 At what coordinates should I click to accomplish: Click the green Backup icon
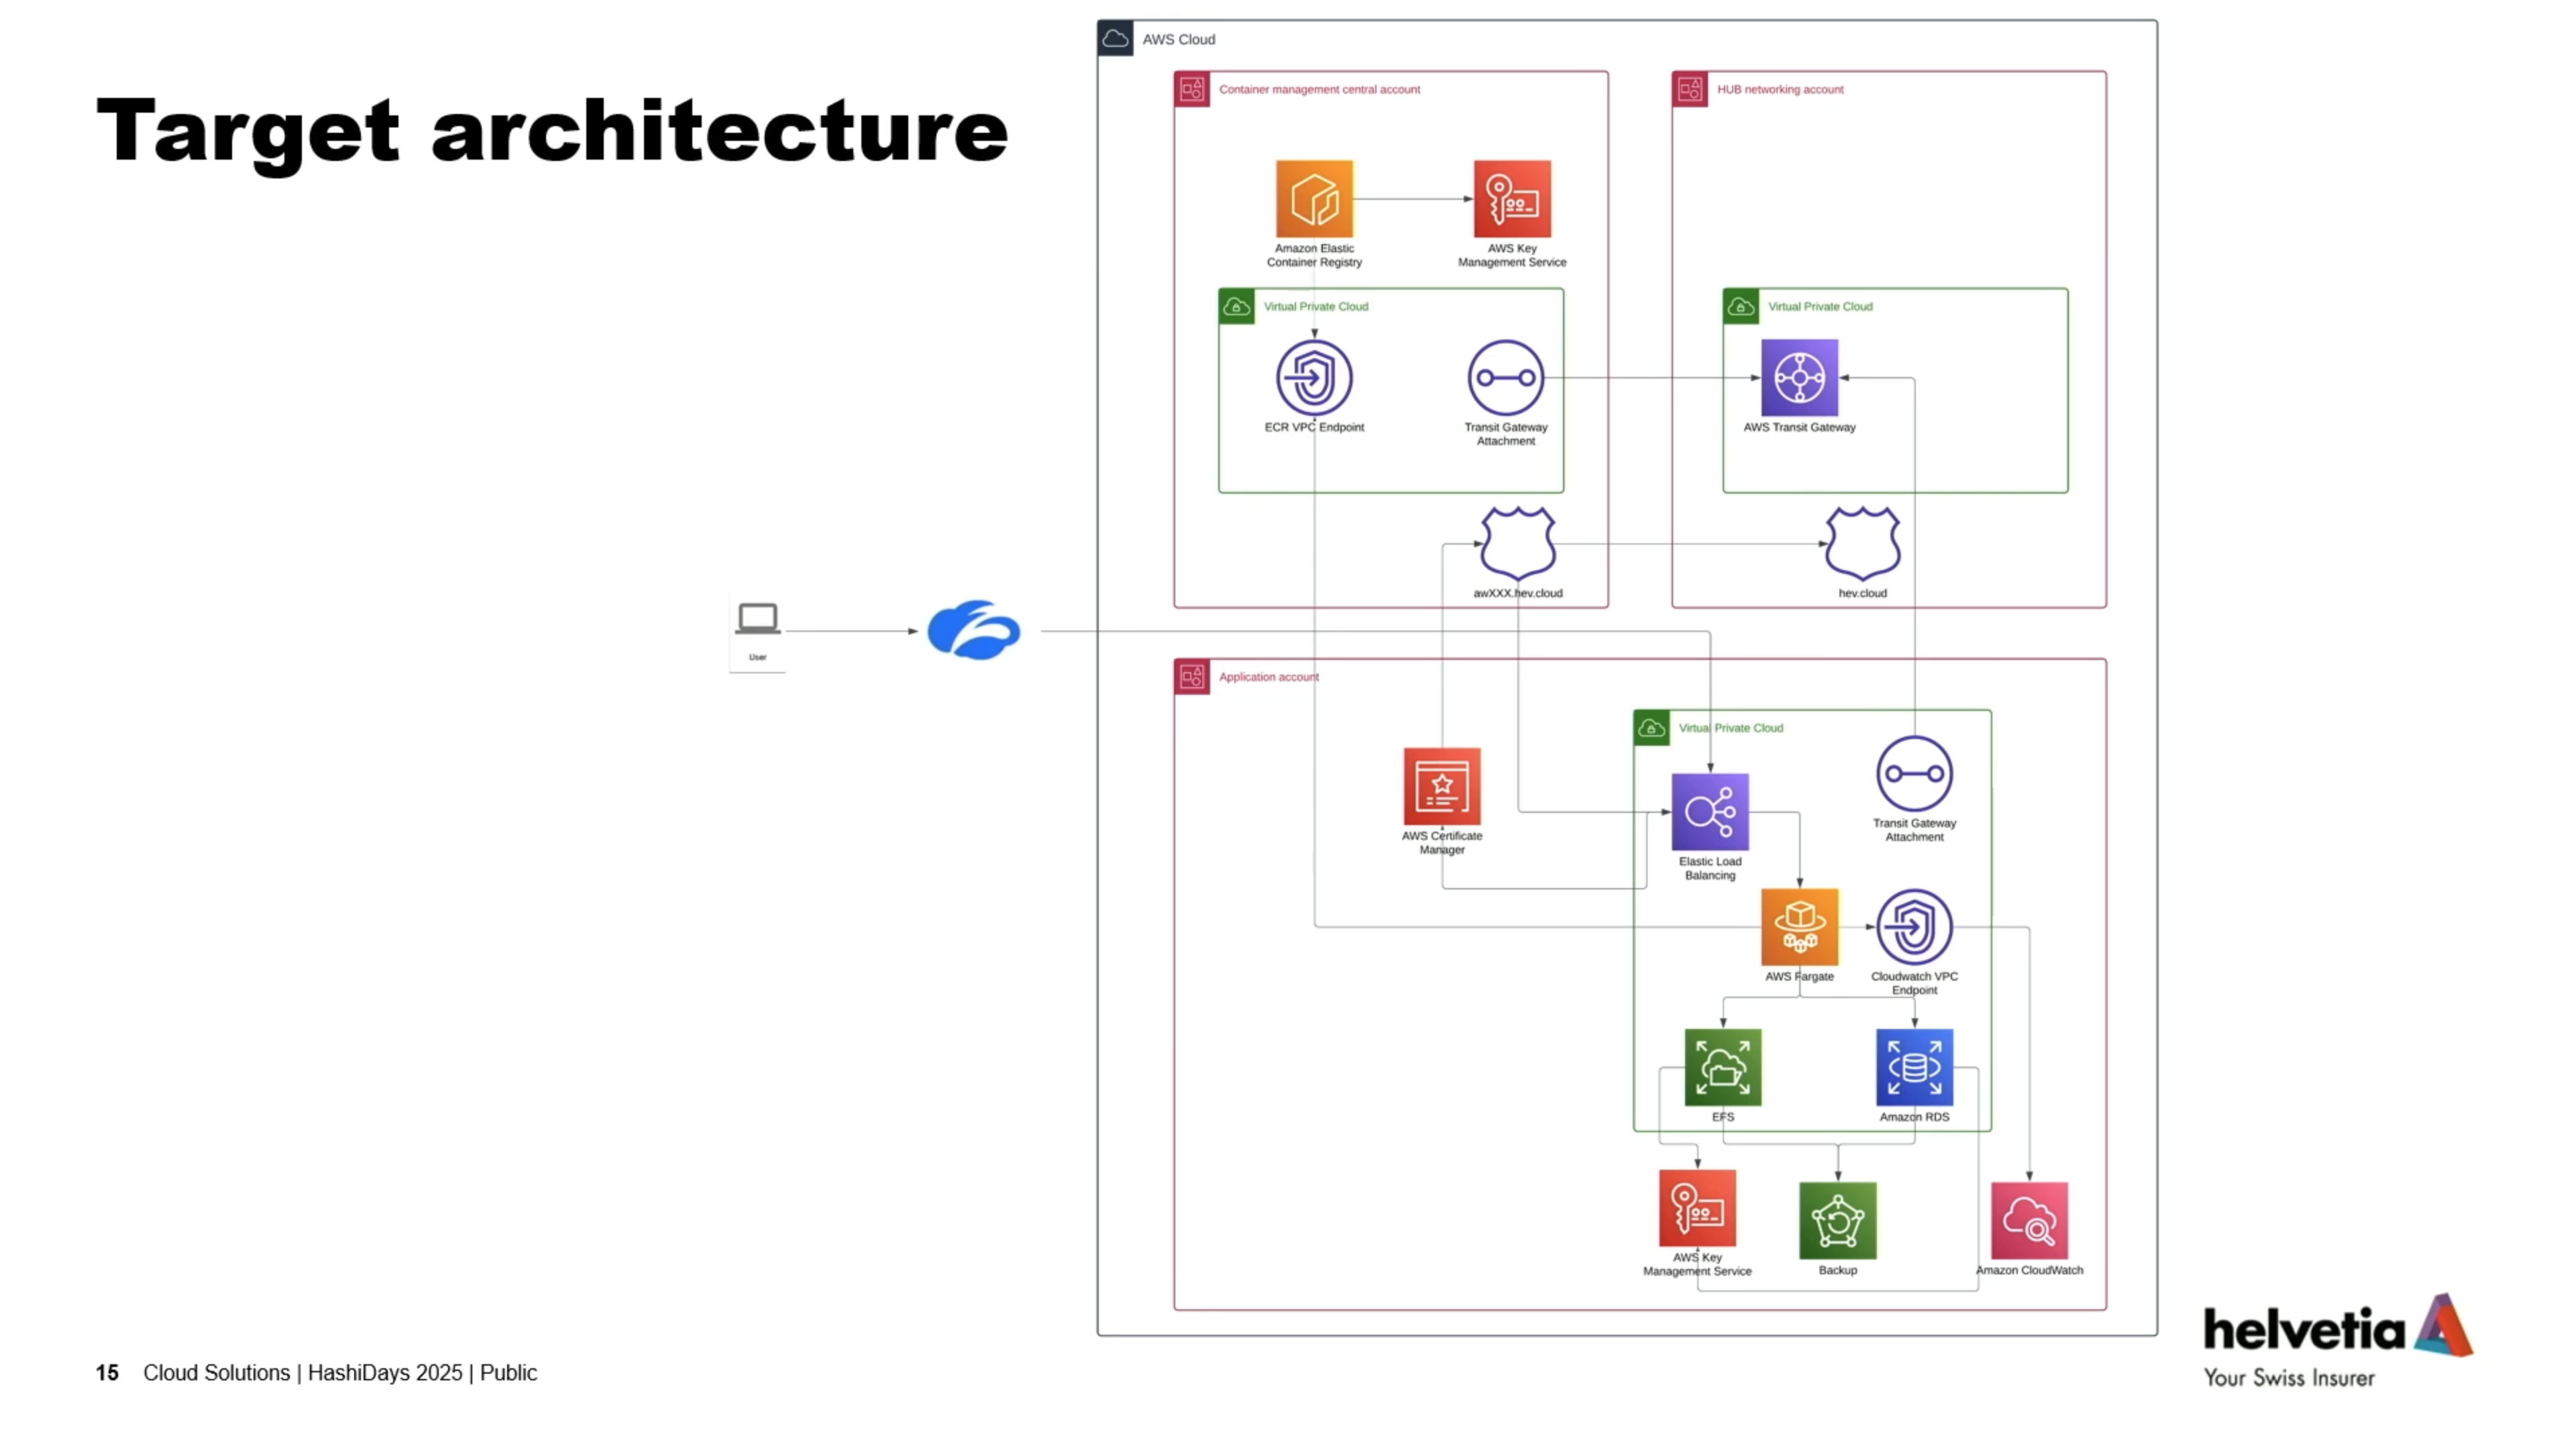click(x=1837, y=1220)
